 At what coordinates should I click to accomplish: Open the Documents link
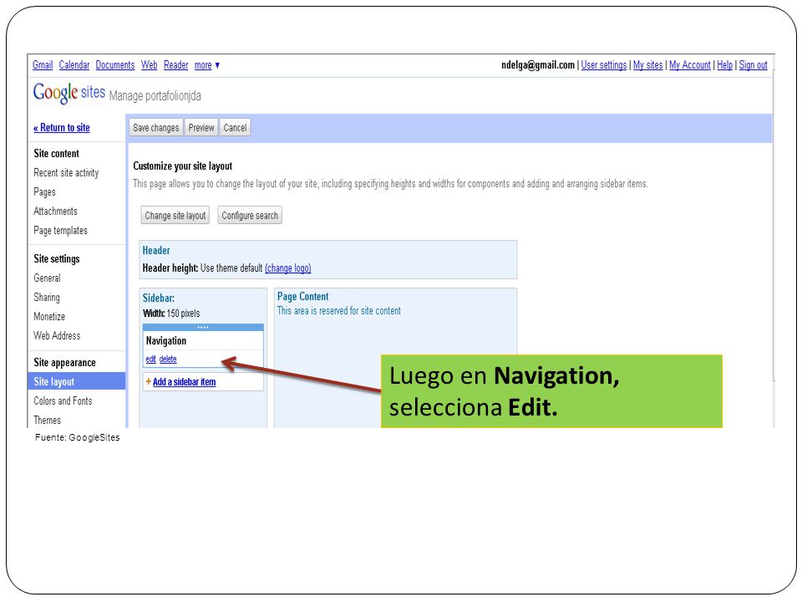[115, 65]
